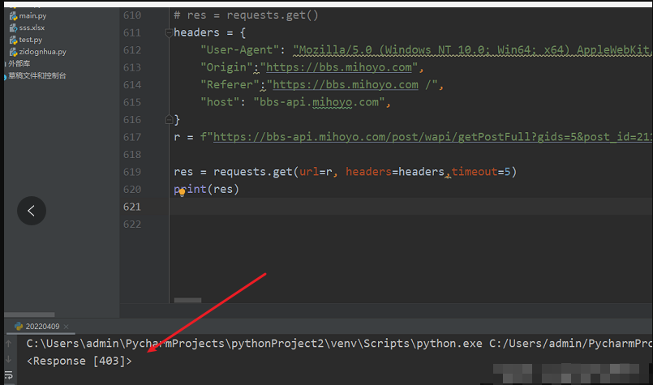Collapse headers dict fold marker at line 611

click(x=169, y=32)
